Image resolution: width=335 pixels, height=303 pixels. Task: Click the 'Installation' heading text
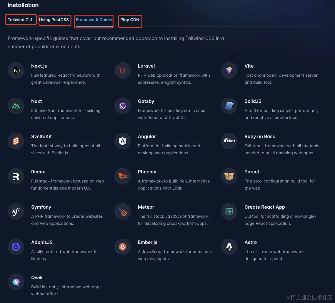[23, 5]
